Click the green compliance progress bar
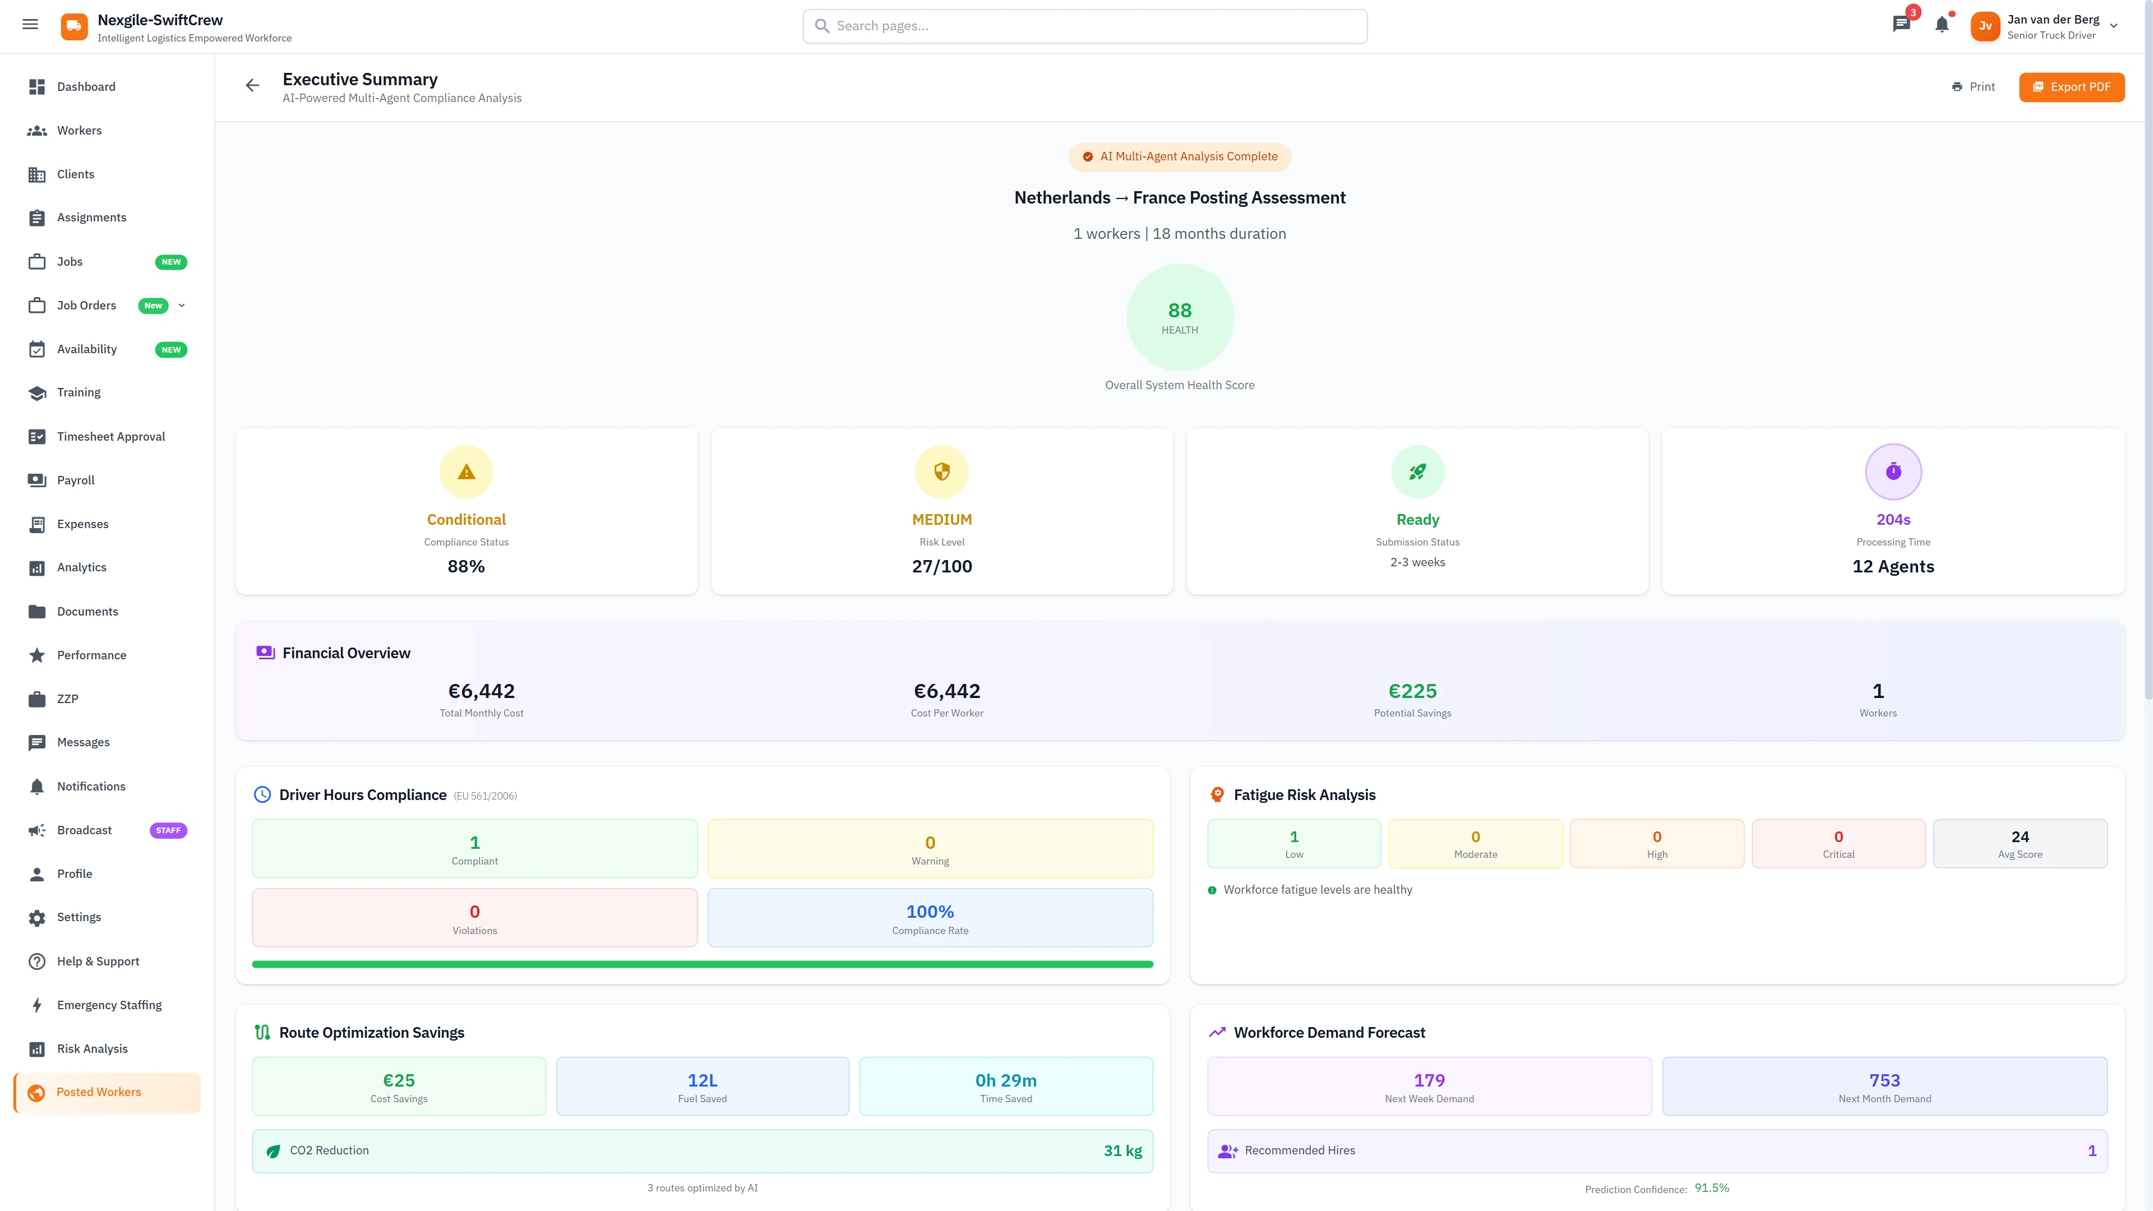Viewport: 2153px width, 1211px height. pos(702,964)
